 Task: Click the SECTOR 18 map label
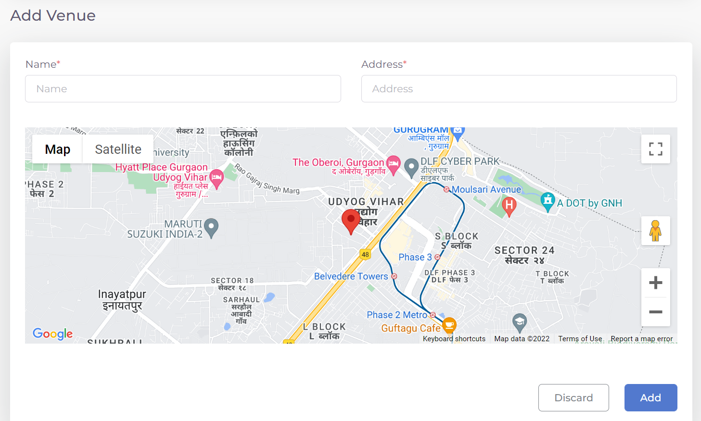click(232, 281)
